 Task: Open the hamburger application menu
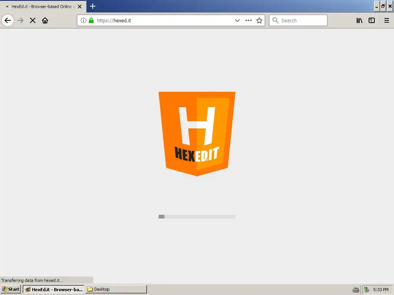coord(387,20)
